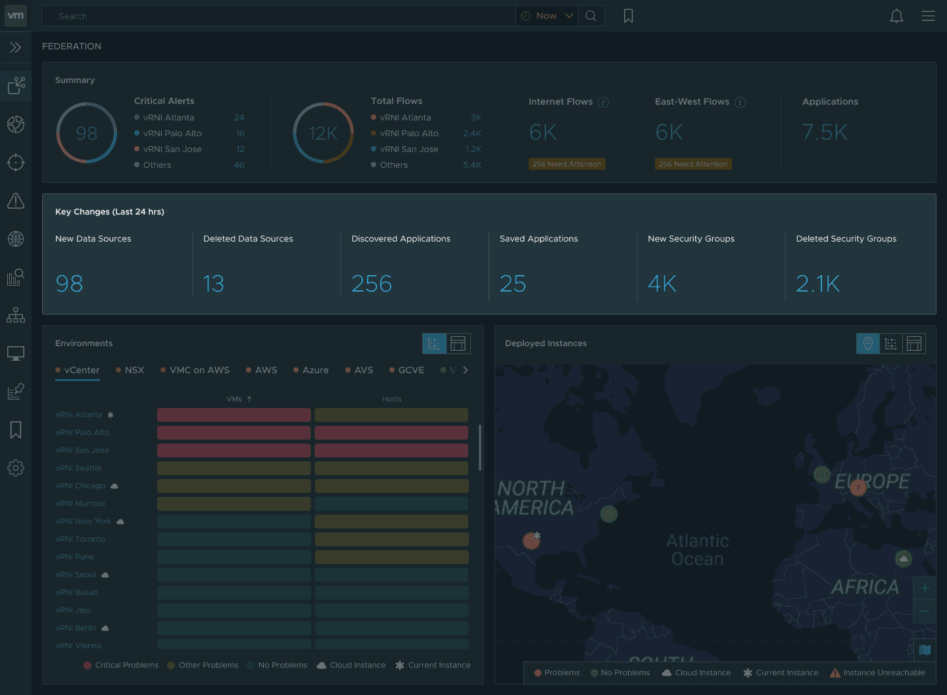Open vRNI Seattle in Environments list
The width and height of the screenshot is (947, 695).
78,468
